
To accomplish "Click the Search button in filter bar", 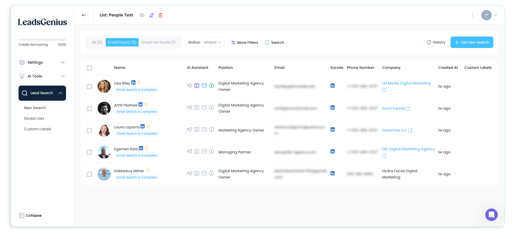I will [274, 43].
